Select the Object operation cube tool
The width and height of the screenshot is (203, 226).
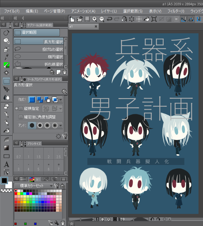6,41
